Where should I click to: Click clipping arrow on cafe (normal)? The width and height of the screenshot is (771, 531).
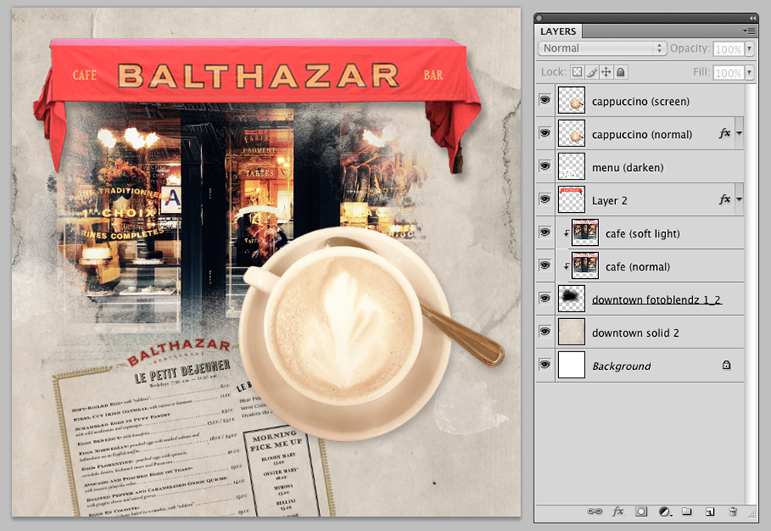coord(566,266)
